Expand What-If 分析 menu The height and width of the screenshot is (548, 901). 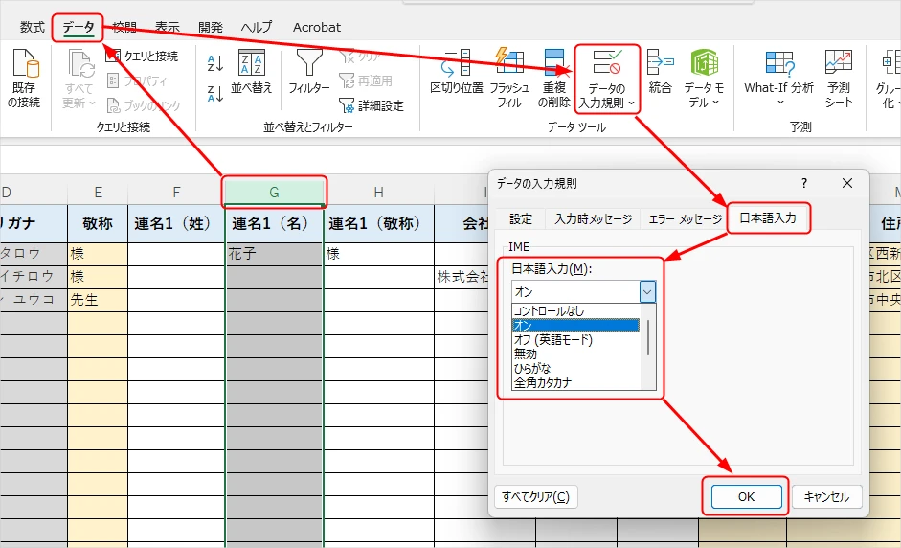click(x=778, y=79)
